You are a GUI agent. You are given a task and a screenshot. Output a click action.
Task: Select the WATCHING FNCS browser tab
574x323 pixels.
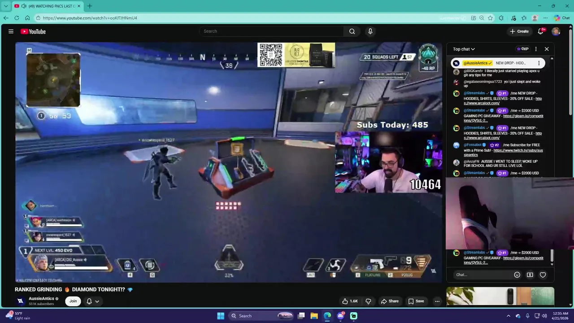point(48,6)
